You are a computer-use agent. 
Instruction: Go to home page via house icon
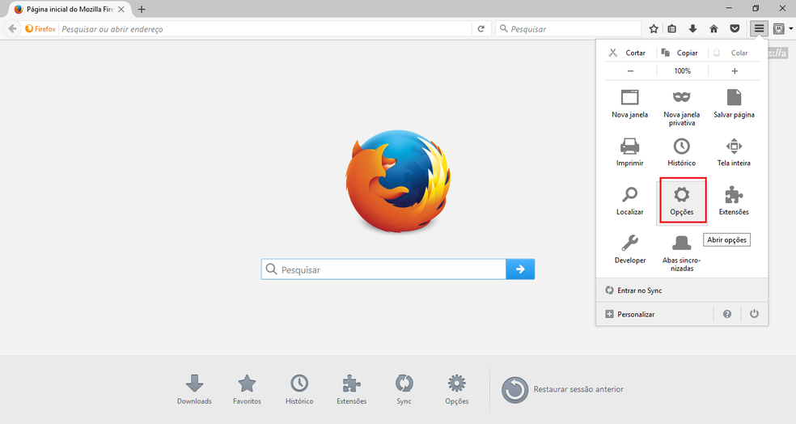point(713,29)
